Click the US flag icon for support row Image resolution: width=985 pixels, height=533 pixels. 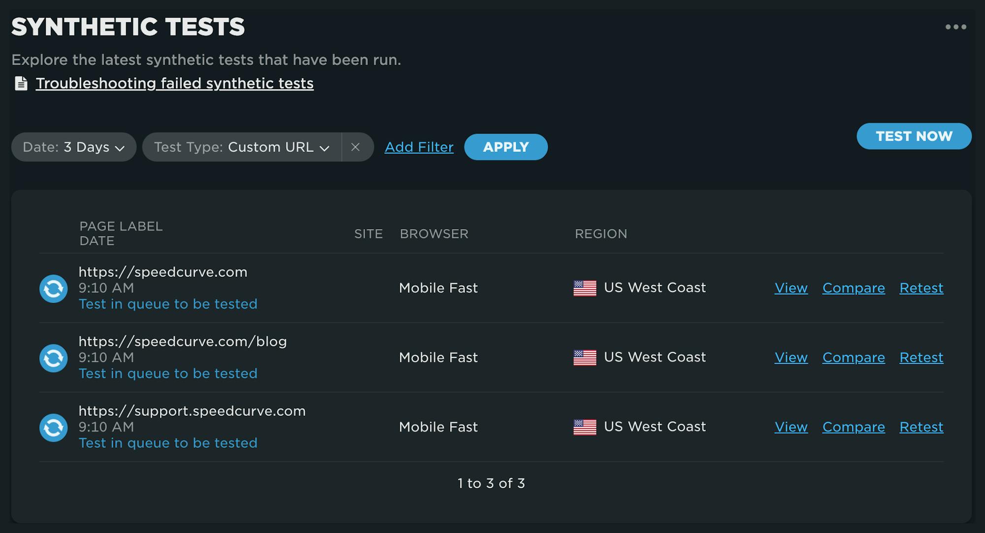[x=585, y=426]
